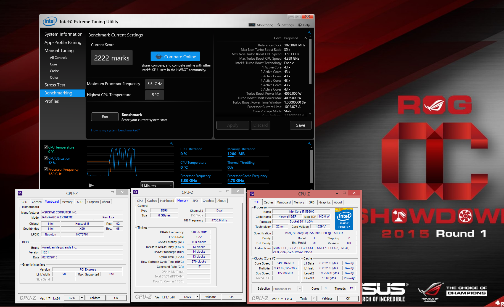Open Help in Intel XTU header
504x307 pixels.
point(304,25)
